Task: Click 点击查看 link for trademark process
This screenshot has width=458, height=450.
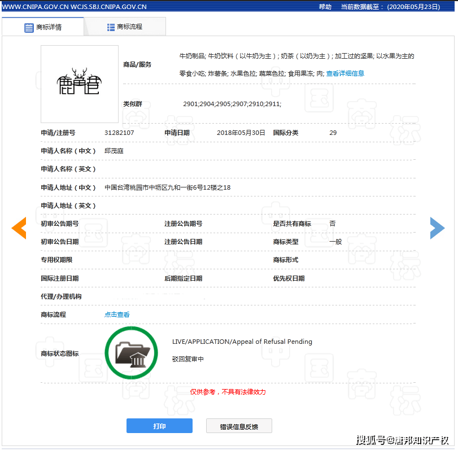Action: tap(117, 314)
